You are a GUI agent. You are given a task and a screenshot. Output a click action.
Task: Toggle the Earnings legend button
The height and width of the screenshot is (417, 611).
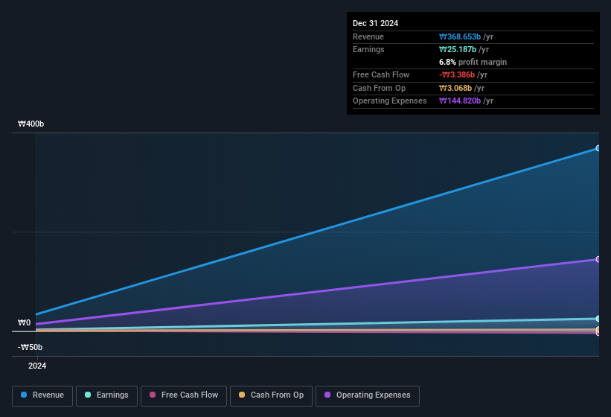click(x=106, y=395)
